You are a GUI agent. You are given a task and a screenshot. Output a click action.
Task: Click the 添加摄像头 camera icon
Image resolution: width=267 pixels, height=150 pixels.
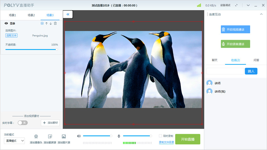coord(36,137)
